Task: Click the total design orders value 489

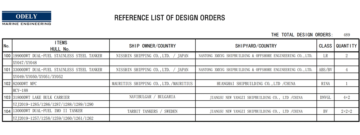Action: click(x=347, y=35)
